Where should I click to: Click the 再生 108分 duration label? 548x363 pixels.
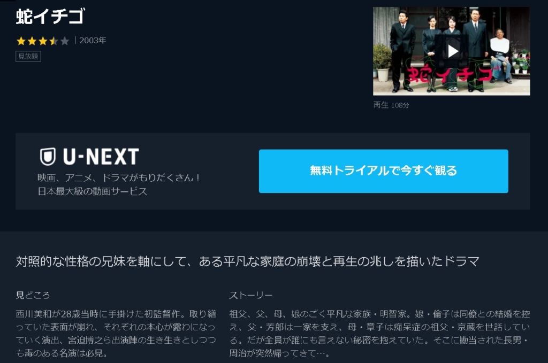391,105
